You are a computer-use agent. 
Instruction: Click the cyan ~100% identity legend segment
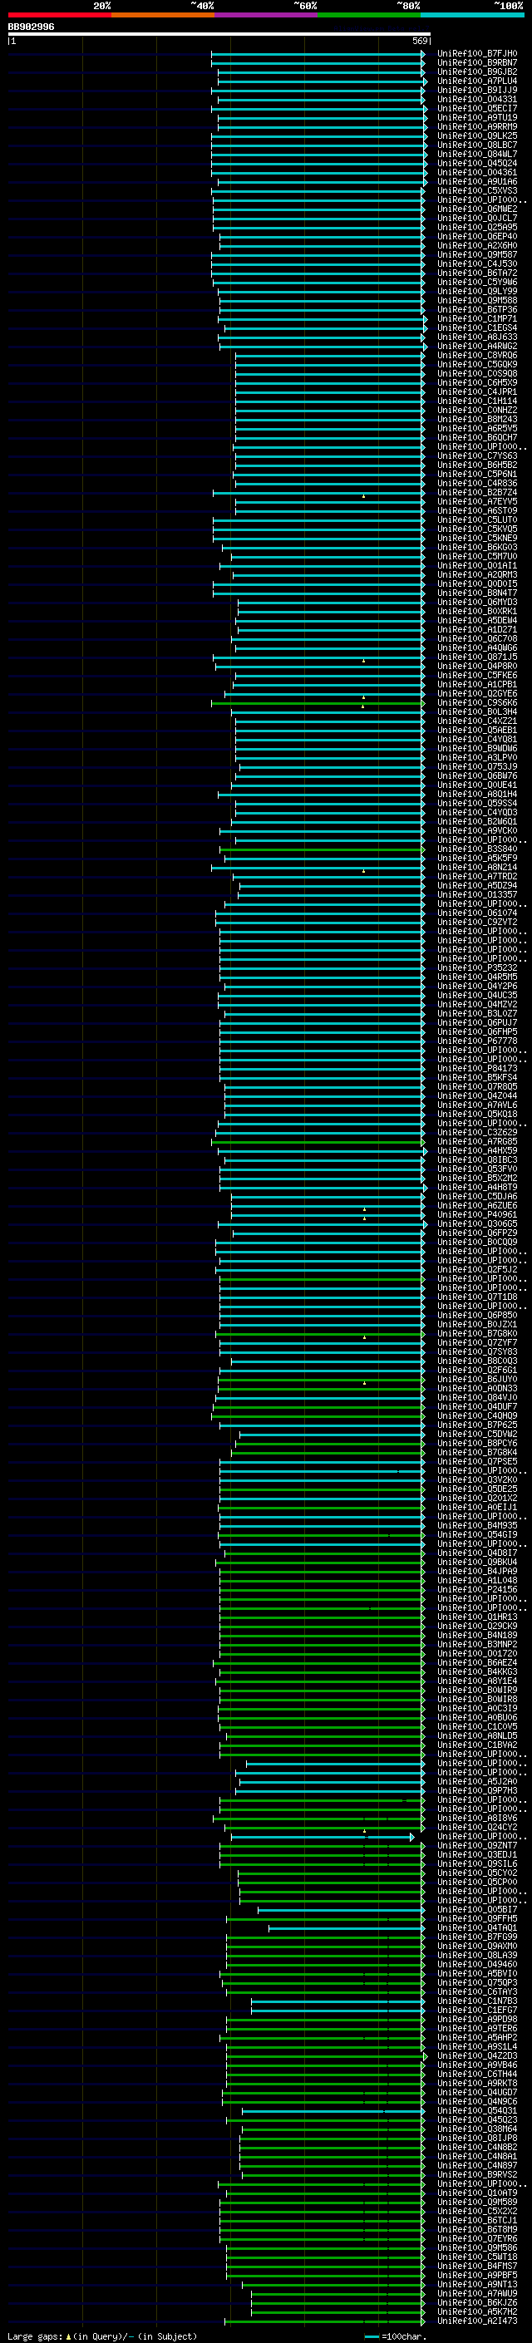click(472, 15)
